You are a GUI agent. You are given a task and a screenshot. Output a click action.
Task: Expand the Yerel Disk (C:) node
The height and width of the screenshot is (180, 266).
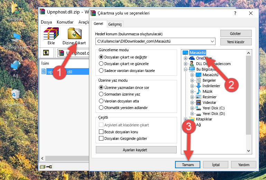click(x=192, y=108)
